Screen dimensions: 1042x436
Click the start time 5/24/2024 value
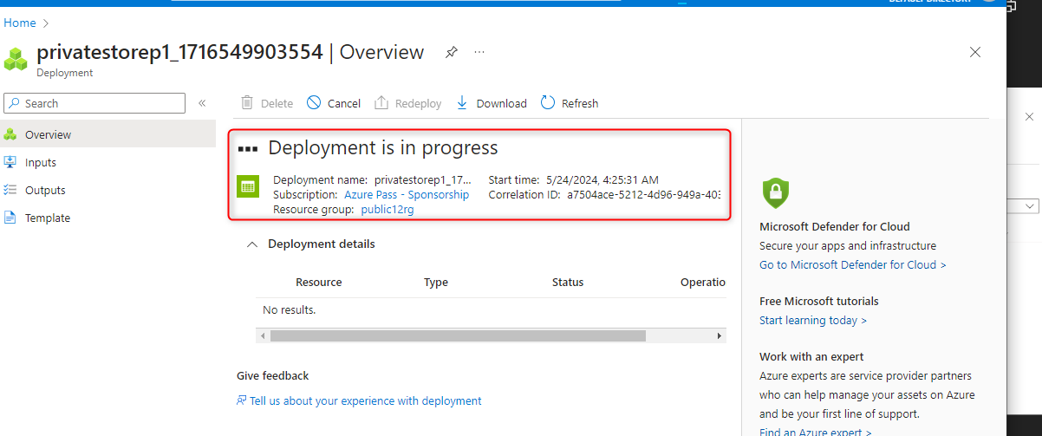[x=602, y=180]
